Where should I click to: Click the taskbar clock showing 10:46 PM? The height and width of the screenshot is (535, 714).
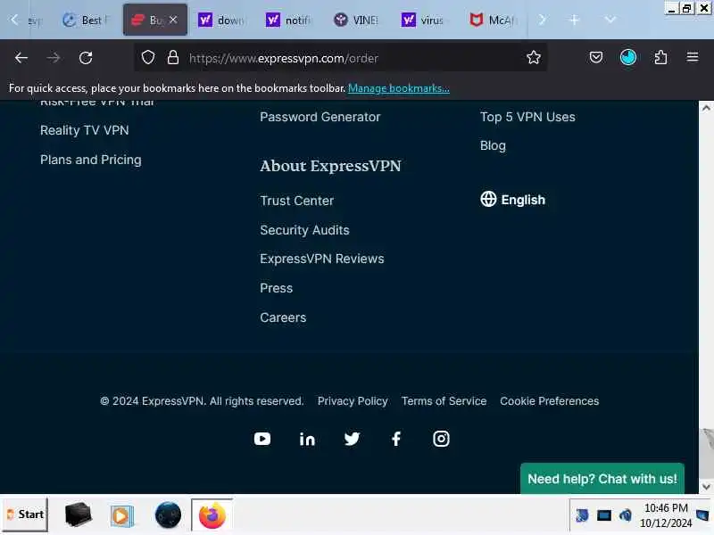(x=666, y=515)
